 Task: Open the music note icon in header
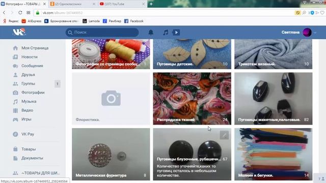[x=166, y=33]
